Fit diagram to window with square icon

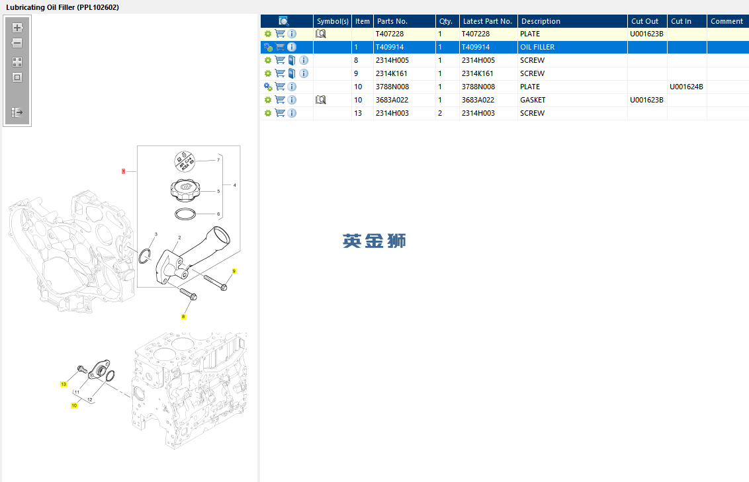coord(17,77)
